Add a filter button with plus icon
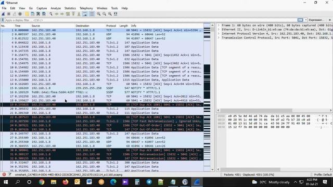 point(330,20)
